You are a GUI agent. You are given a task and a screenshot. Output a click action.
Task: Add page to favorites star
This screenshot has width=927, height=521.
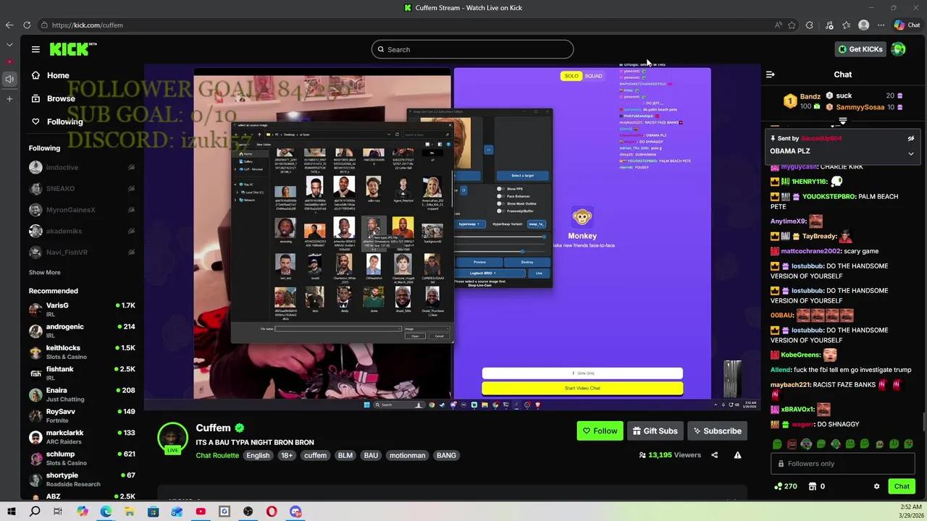tap(792, 25)
